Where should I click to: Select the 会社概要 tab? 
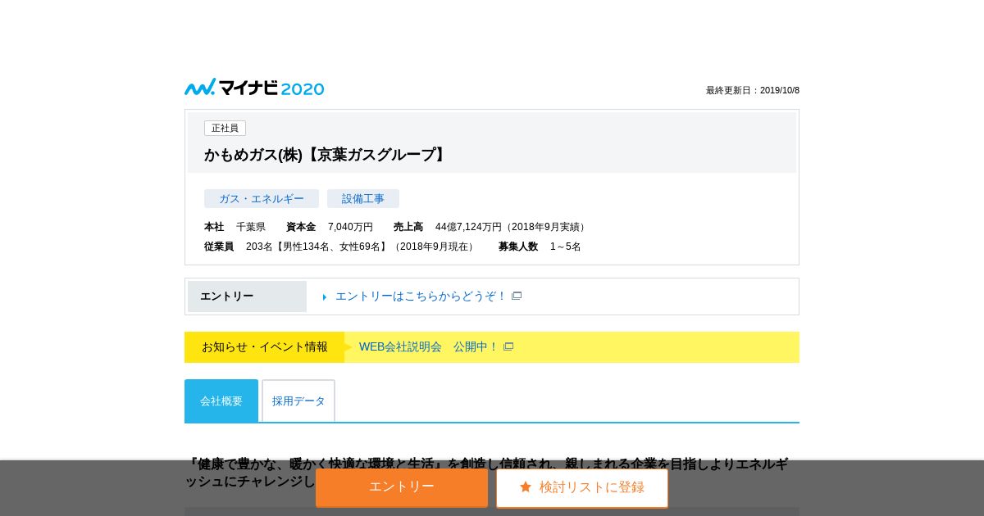(221, 401)
